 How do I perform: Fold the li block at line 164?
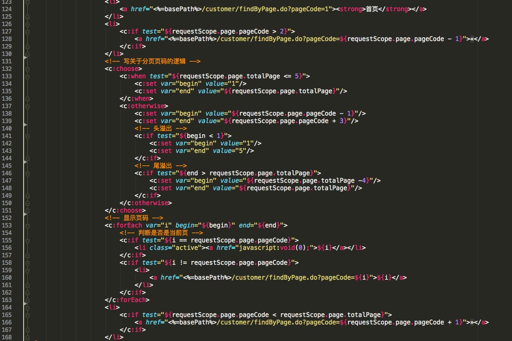pyautogui.click(x=27, y=307)
